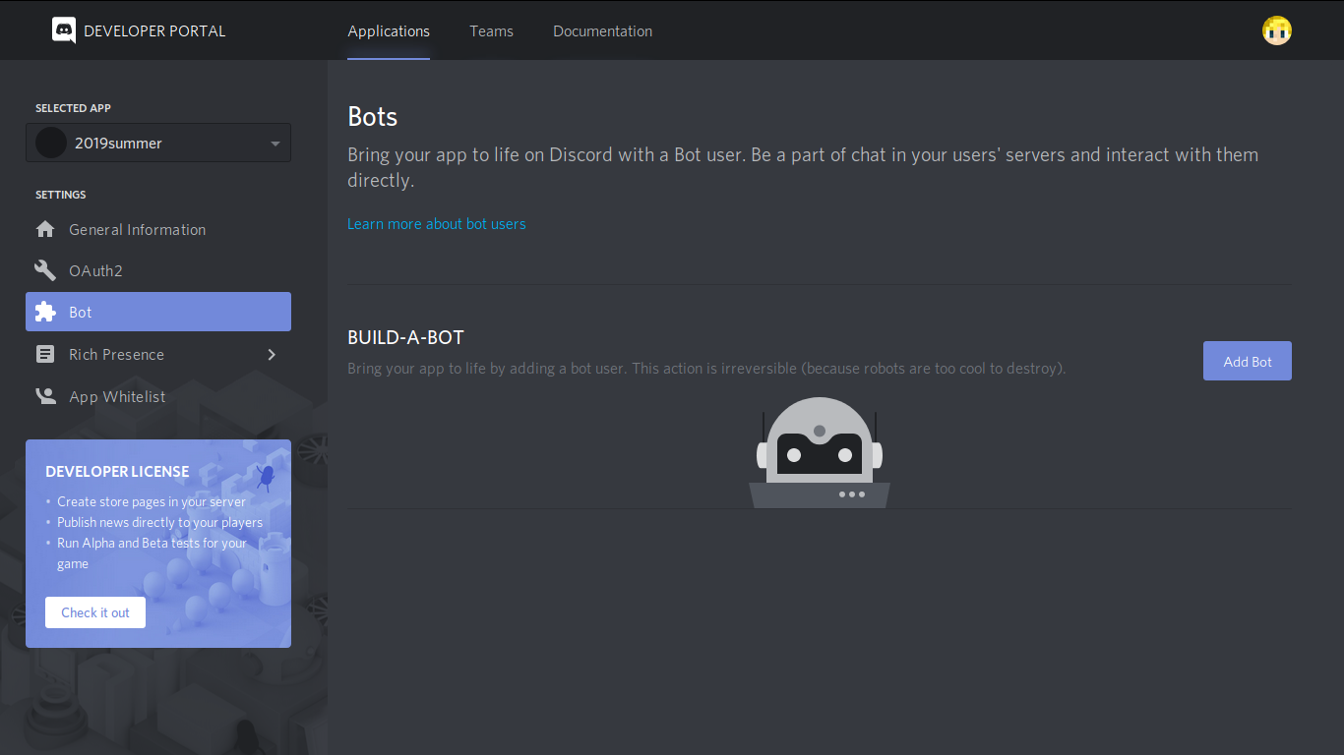Click 'Publish news directly to your players' text
The width and height of the screenshot is (1344, 755).
pos(159,522)
